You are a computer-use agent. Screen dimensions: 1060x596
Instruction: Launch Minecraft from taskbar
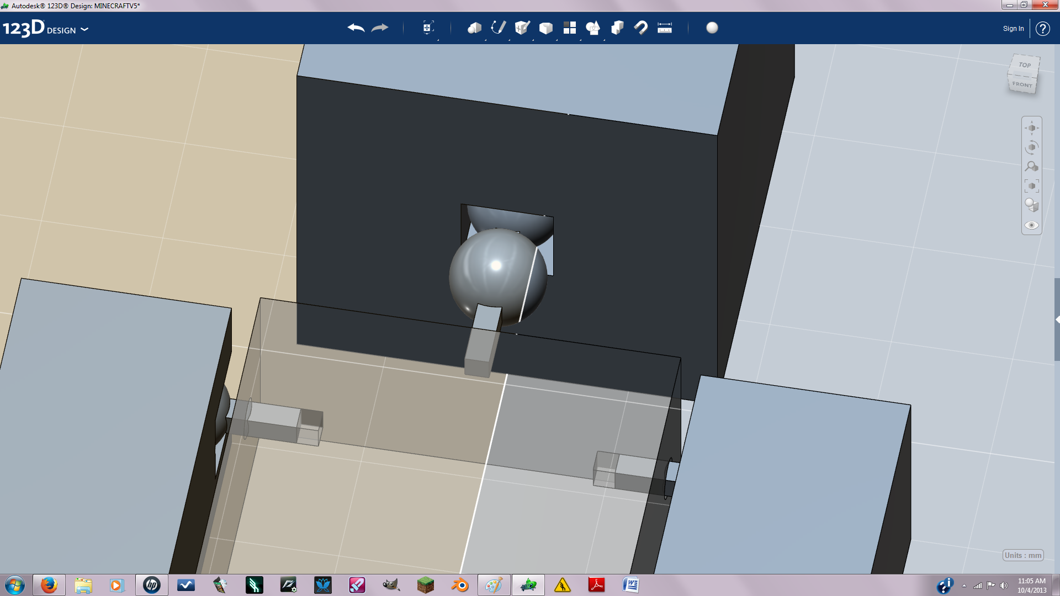click(425, 585)
